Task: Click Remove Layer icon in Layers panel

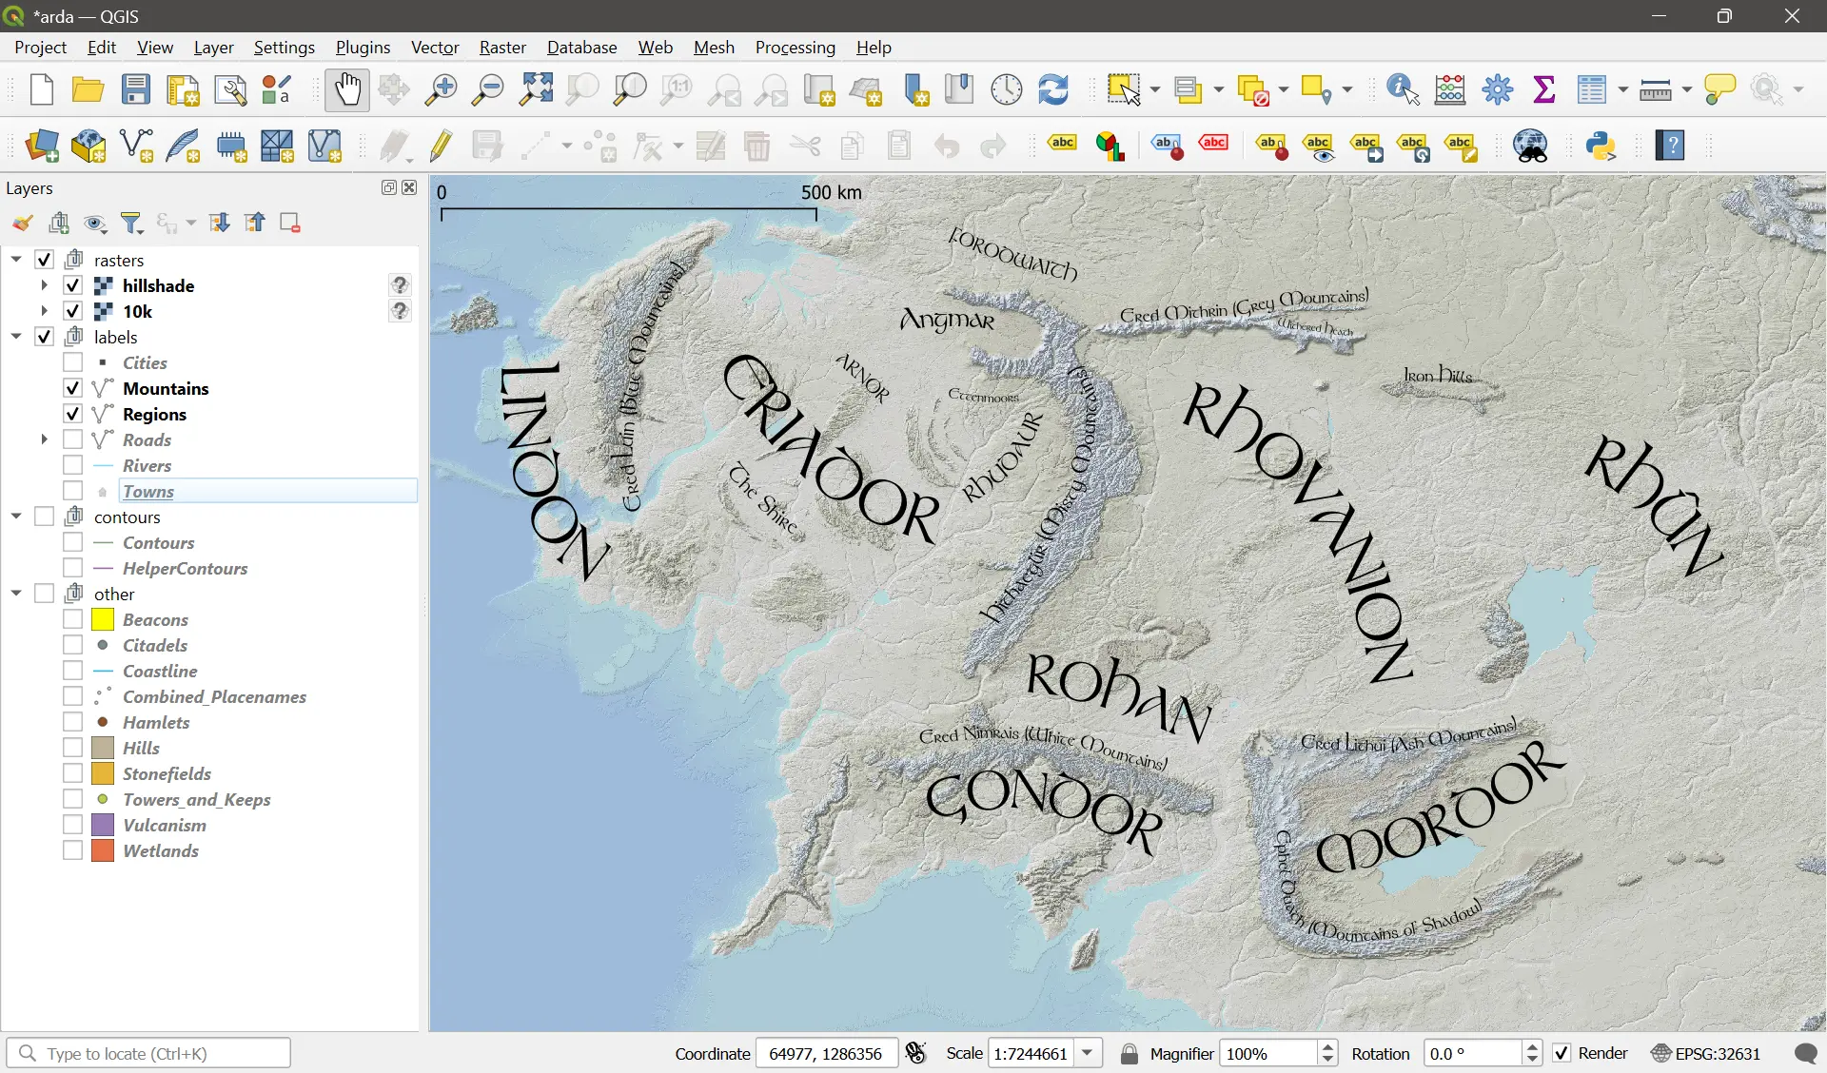Action: click(290, 223)
